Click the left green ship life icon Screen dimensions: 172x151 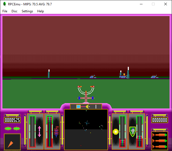pyautogui.click(x=8, y=129)
